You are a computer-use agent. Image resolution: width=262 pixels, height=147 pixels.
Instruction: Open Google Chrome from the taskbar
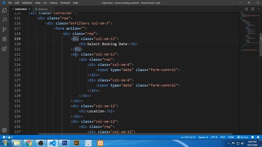(29, 143)
